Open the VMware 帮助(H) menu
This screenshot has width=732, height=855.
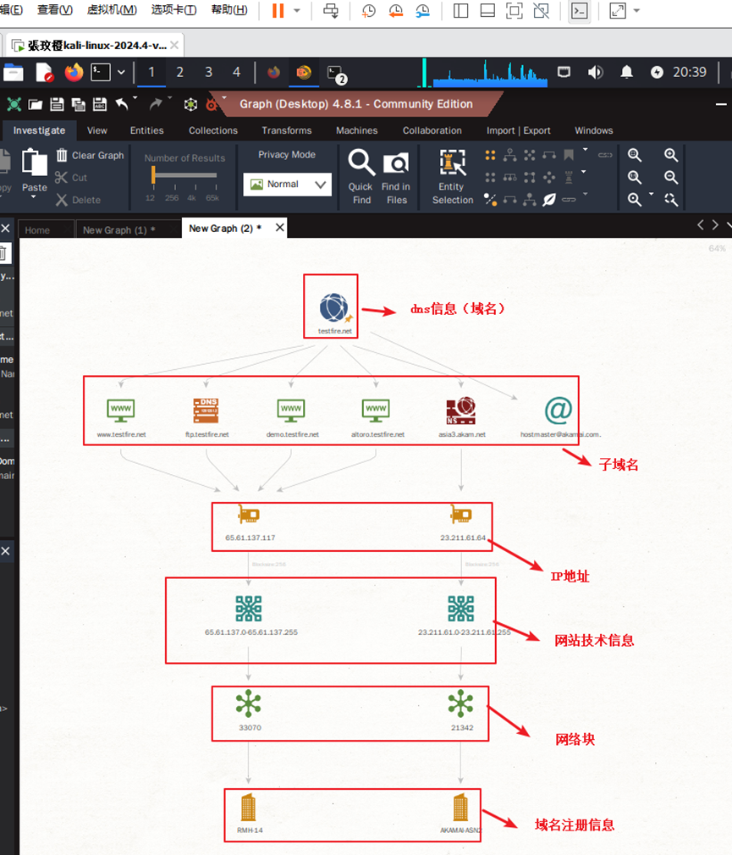point(229,10)
